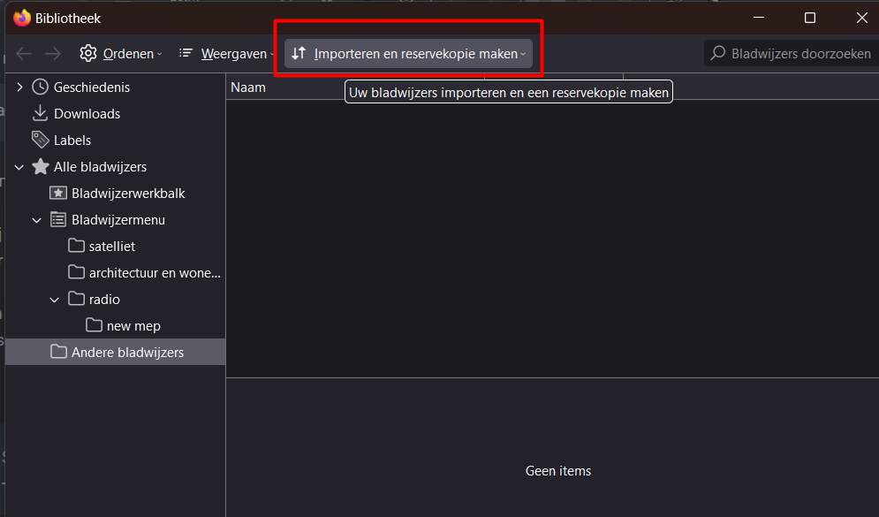Expand the Geschiedenis tree node
Screen dimensions: 879x517
pyautogui.click(x=19, y=87)
